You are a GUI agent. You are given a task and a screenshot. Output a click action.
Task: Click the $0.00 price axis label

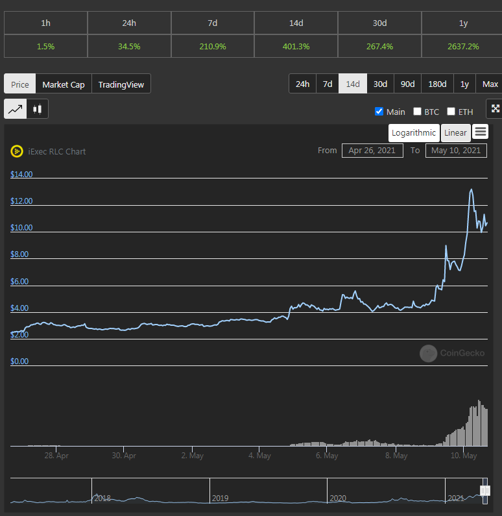[x=19, y=362]
